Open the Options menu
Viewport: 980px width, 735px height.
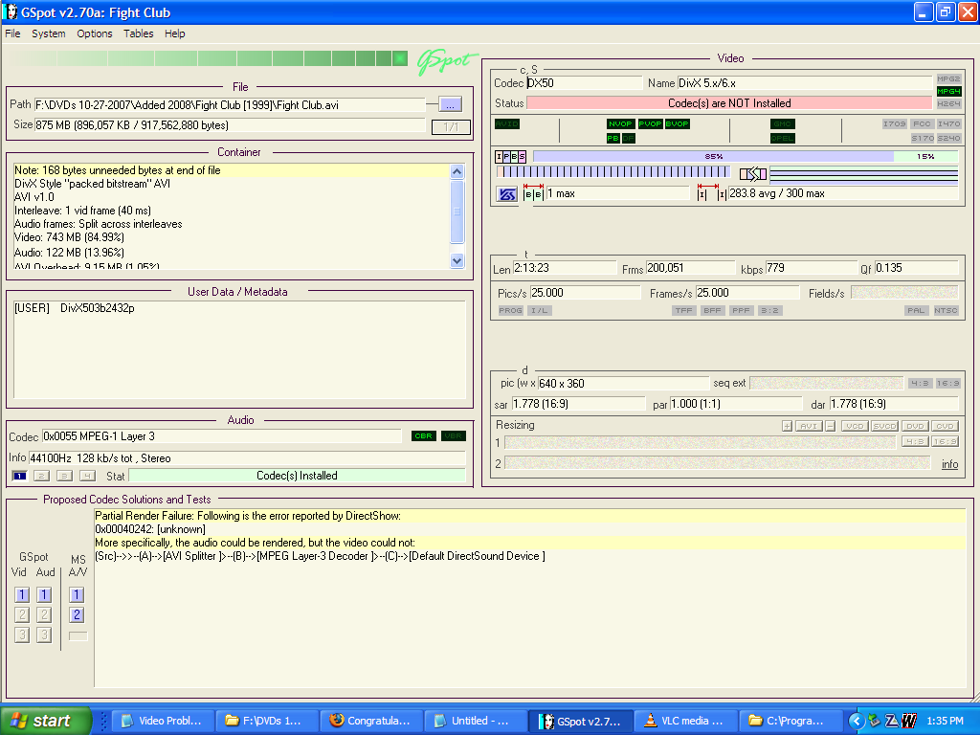tap(95, 33)
